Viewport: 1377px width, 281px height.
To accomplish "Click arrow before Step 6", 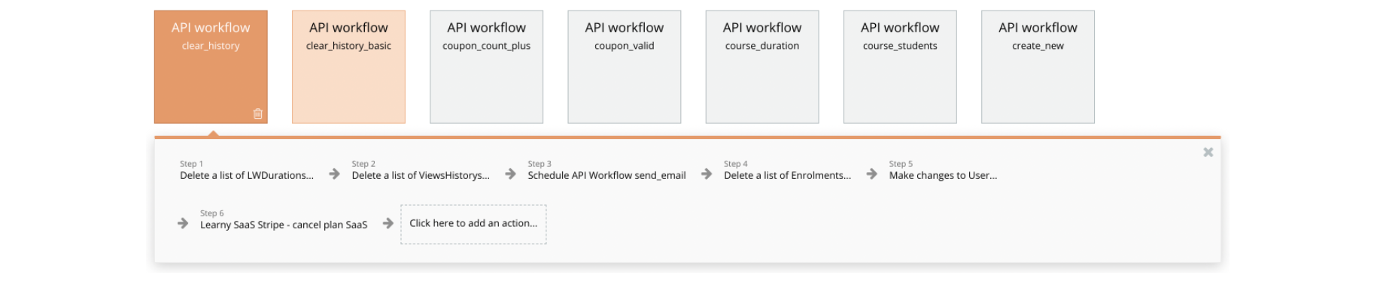I will click(x=183, y=223).
